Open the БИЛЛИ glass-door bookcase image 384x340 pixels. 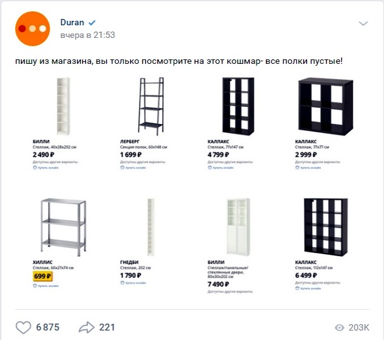(x=238, y=227)
